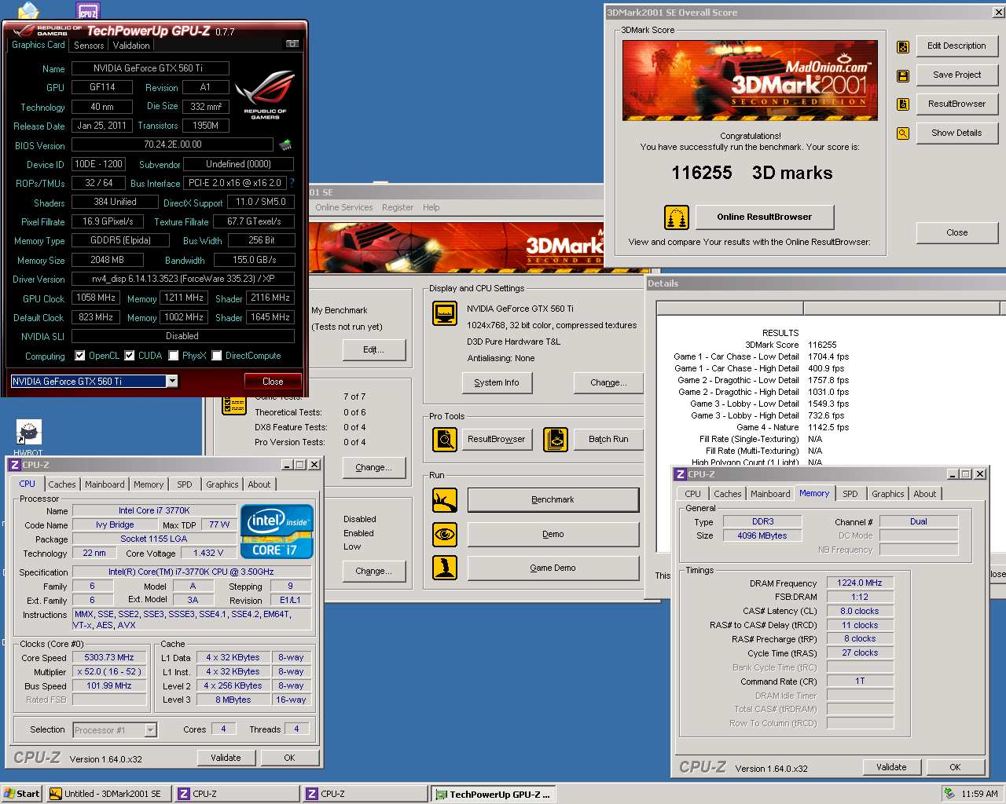Click the 3DMark banner image in score window
1006x804 pixels.
750,80
